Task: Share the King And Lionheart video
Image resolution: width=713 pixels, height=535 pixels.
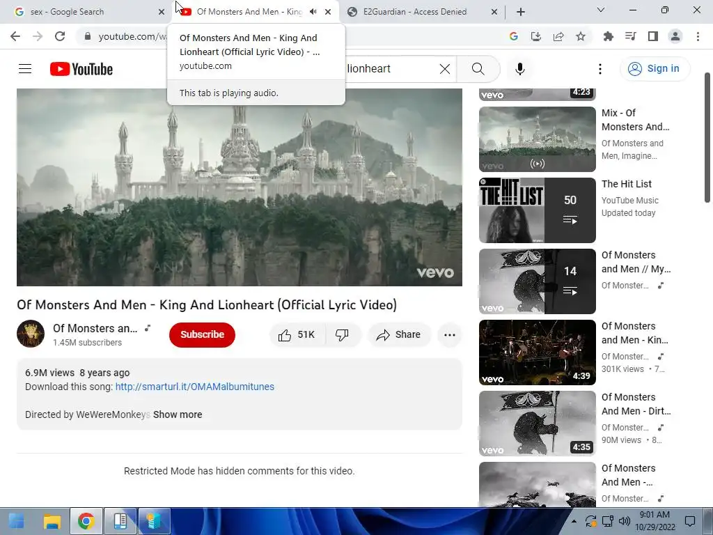Action: [x=399, y=335]
